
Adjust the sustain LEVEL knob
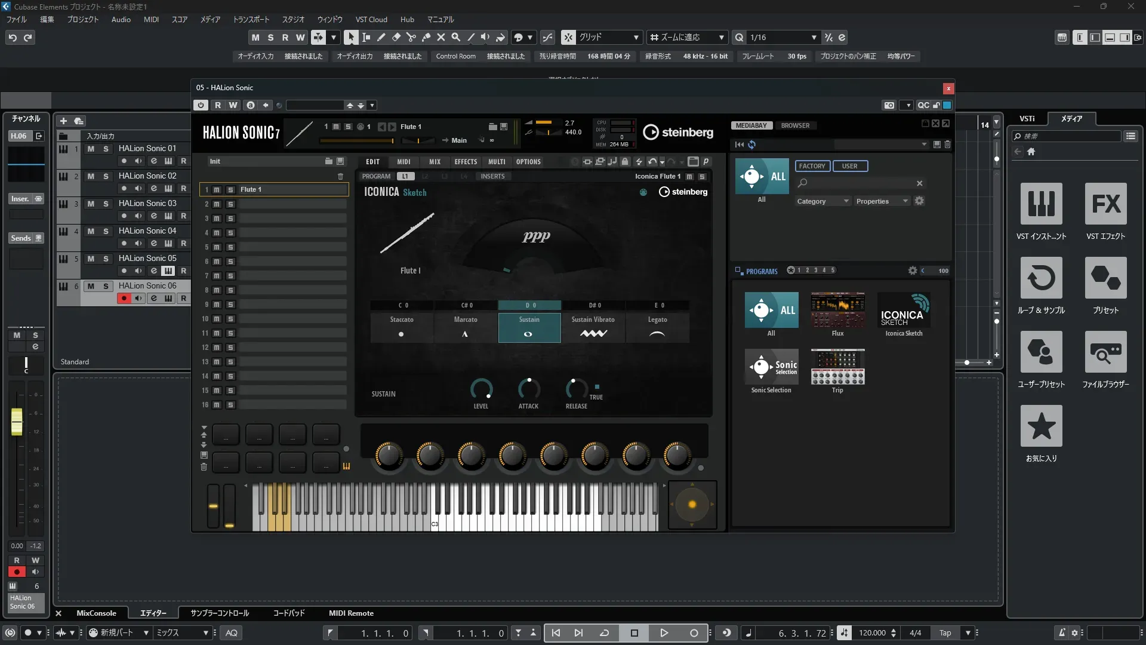[481, 389]
